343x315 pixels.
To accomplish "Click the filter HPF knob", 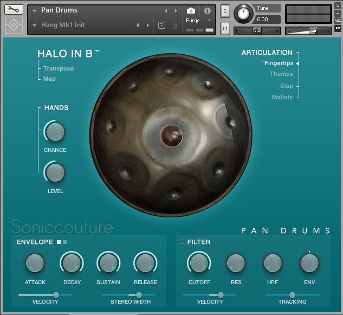I will 273,263.
